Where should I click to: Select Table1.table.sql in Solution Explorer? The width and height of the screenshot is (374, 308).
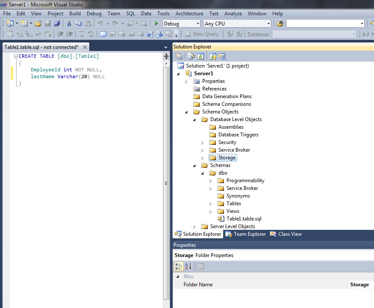click(x=244, y=219)
